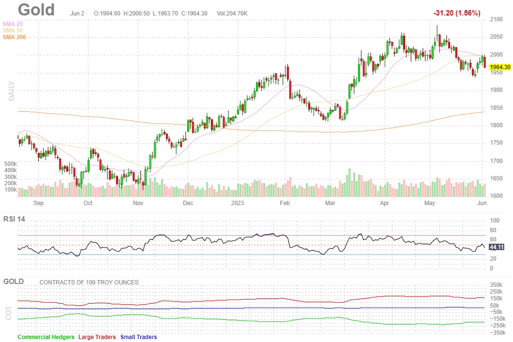Click the 200k volume scale label
The image size is (513, 342).
pos(11,183)
